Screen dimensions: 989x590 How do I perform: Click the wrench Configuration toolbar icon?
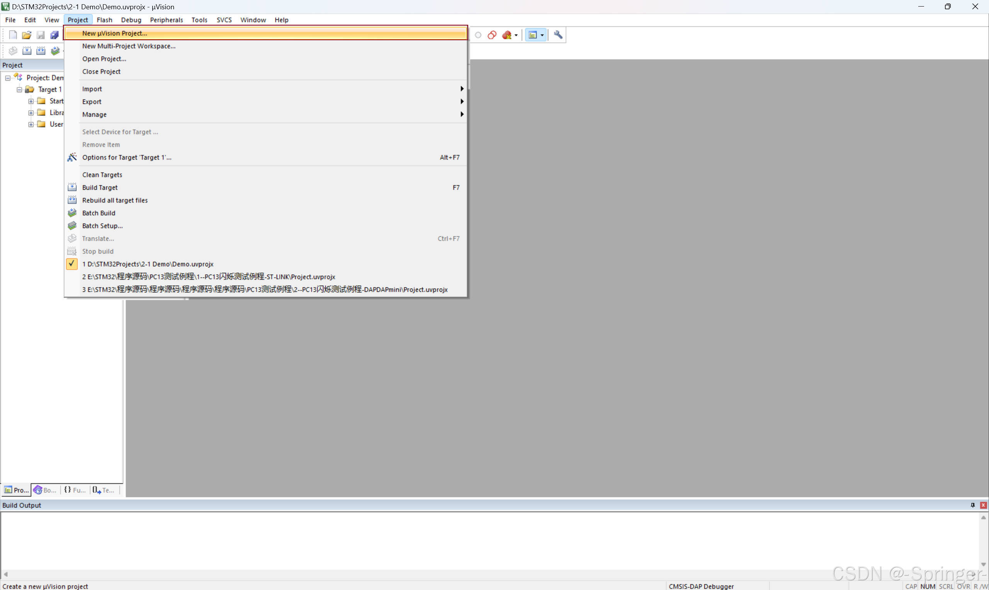(557, 35)
